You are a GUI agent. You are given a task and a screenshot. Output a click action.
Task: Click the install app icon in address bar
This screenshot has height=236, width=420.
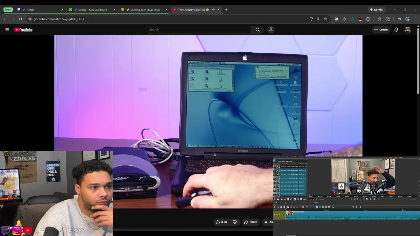click(x=311, y=19)
